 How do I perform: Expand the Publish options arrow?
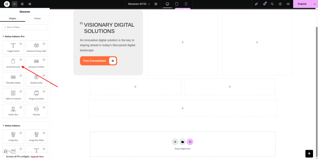coord(315,4)
